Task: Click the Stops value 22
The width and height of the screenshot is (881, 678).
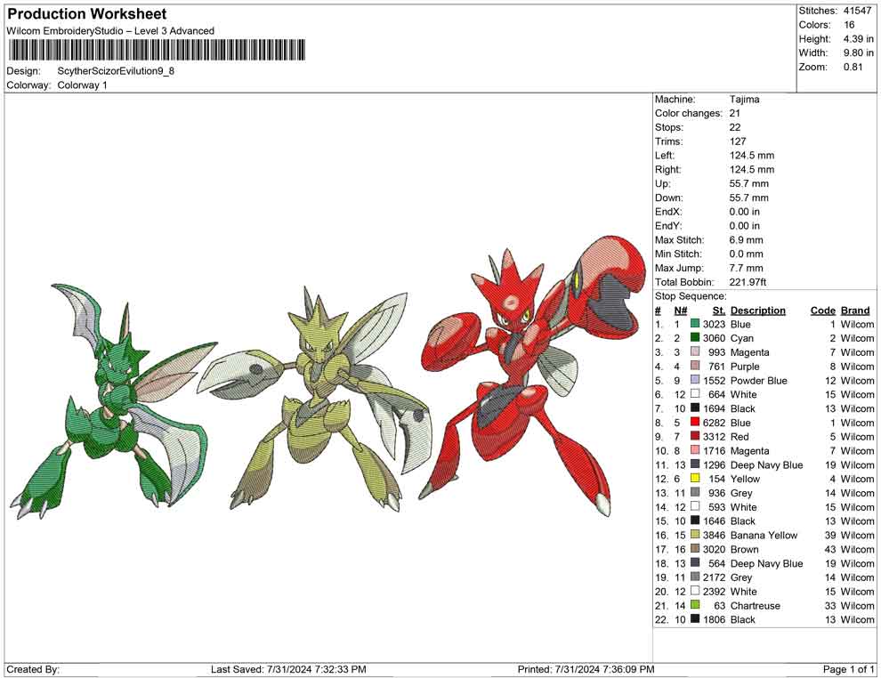Action: pos(735,127)
